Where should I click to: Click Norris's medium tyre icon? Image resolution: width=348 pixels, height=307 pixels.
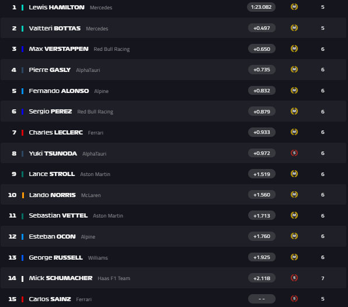[294, 195]
